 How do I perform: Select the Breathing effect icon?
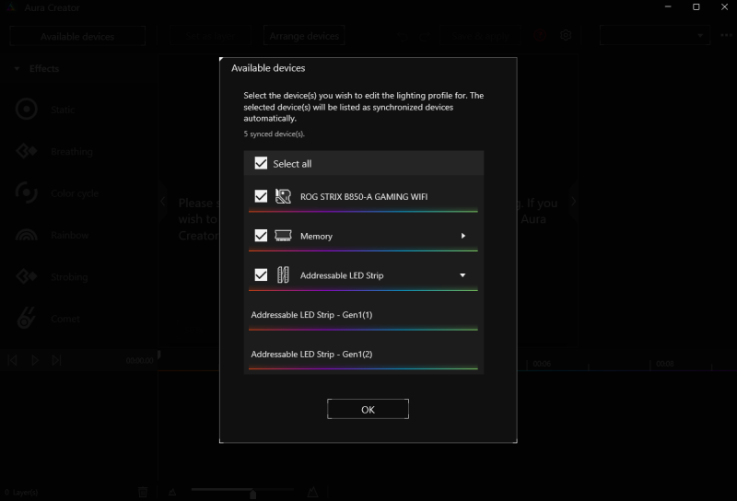click(27, 151)
